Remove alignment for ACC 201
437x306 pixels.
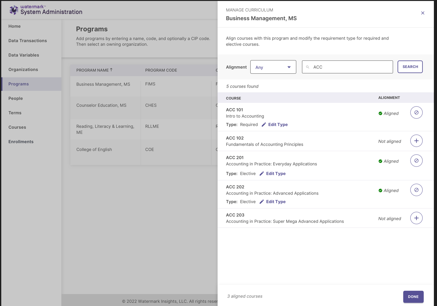[416, 161]
